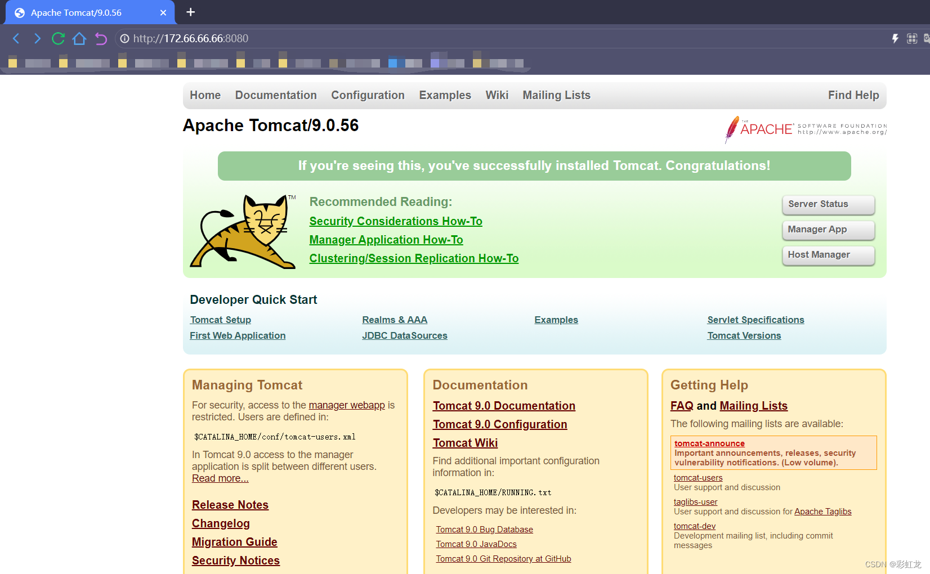Open Wiki in the nav bar

point(497,95)
